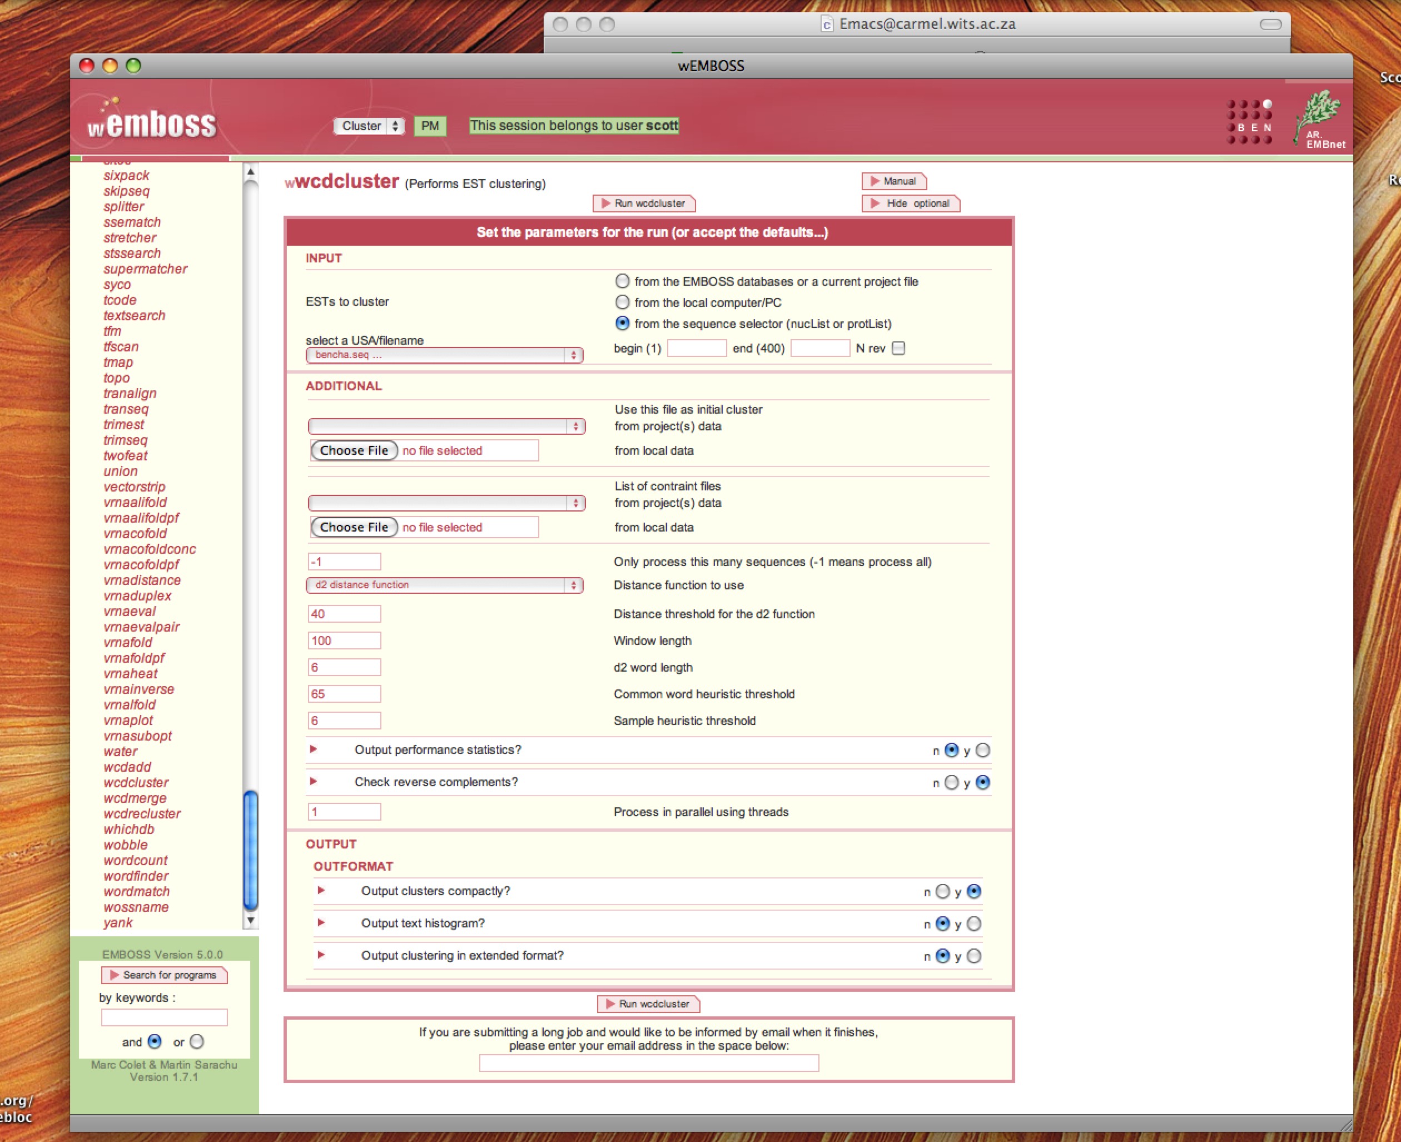The height and width of the screenshot is (1142, 1401).
Task: Choose File for constraint files local data
Action: 355,528
